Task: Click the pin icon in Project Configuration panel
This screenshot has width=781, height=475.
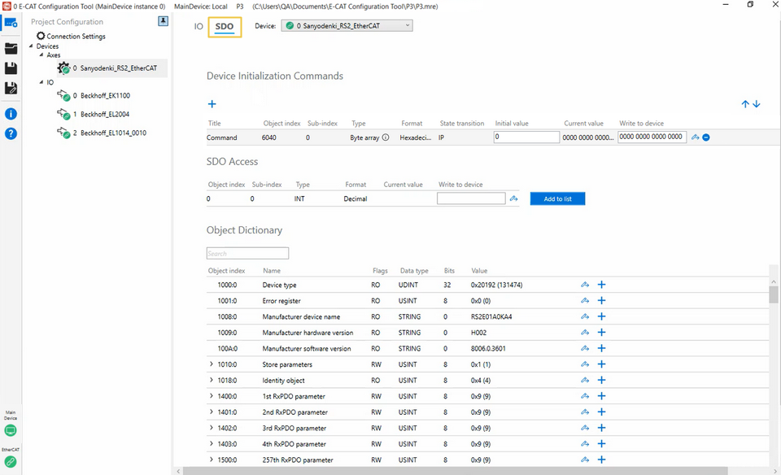Action: pos(163,21)
